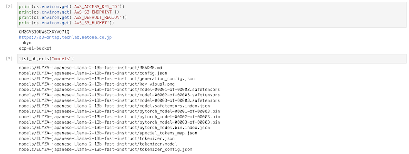
Task: Click the model-00002-of-00003.safetensors line
Action: click(x=119, y=95)
